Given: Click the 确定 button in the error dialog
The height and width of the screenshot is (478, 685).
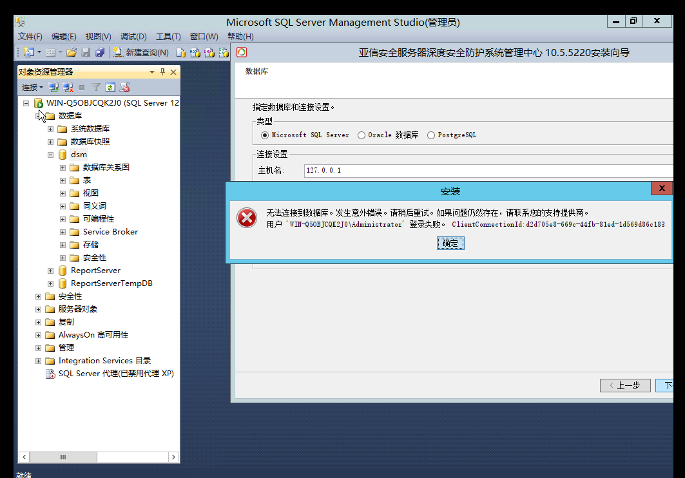Looking at the screenshot, I should (x=450, y=243).
